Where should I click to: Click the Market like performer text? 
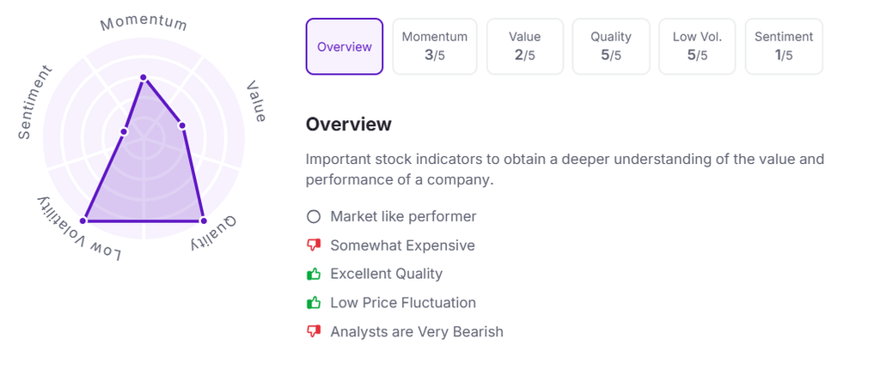403,217
